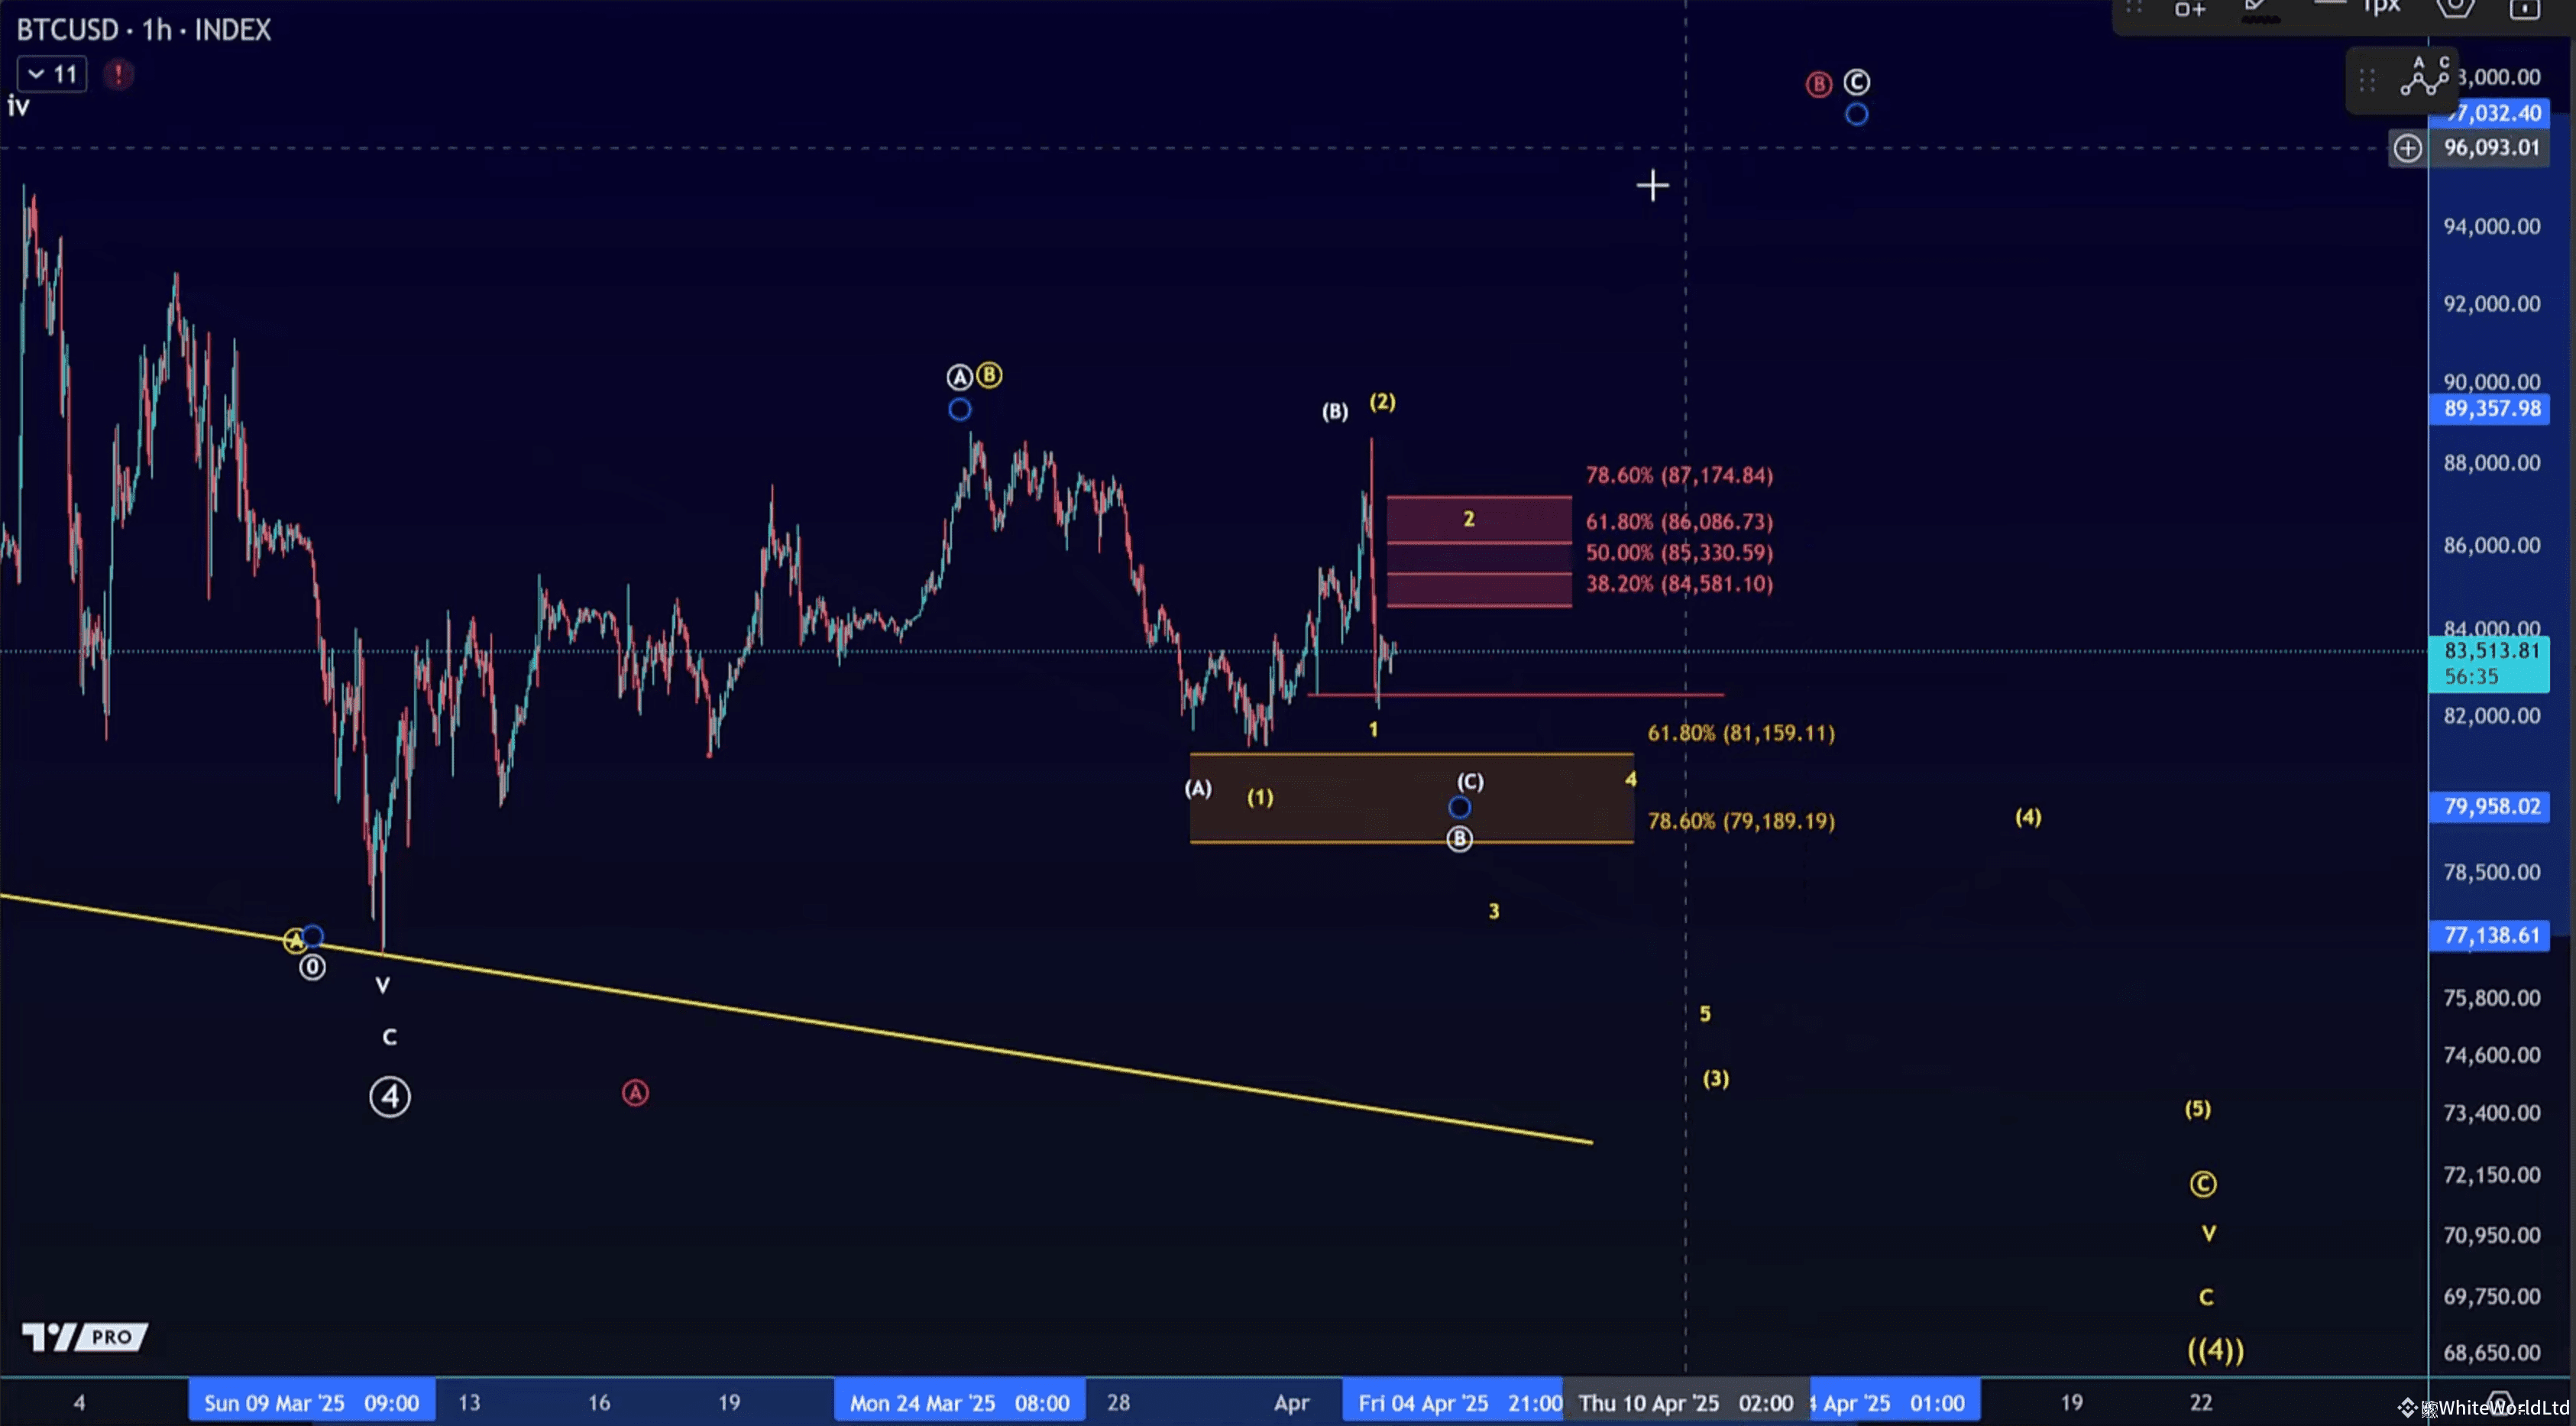Select the yellow 1 wave label below the red line
This screenshot has width=2576, height=1426.
pos(1373,730)
